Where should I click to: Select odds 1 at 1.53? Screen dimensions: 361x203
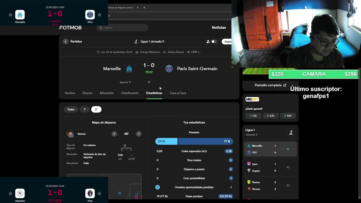click(253, 116)
